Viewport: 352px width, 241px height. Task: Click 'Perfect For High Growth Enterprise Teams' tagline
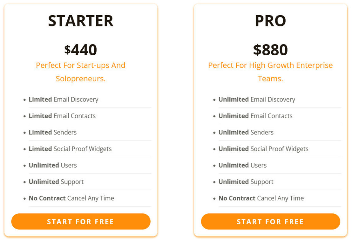[270, 72]
